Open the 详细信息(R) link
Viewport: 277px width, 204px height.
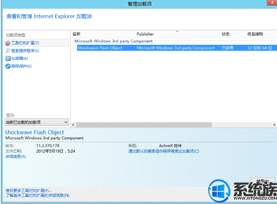pyautogui.click(x=16, y=156)
